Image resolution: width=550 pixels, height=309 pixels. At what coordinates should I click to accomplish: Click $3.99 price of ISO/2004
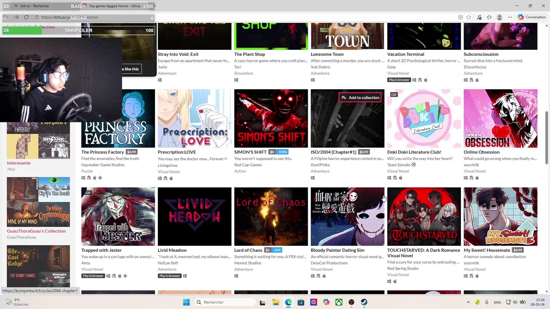coord(364,152)
